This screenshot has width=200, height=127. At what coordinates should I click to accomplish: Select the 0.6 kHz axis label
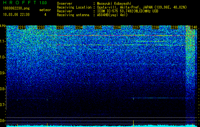[2, 121]
